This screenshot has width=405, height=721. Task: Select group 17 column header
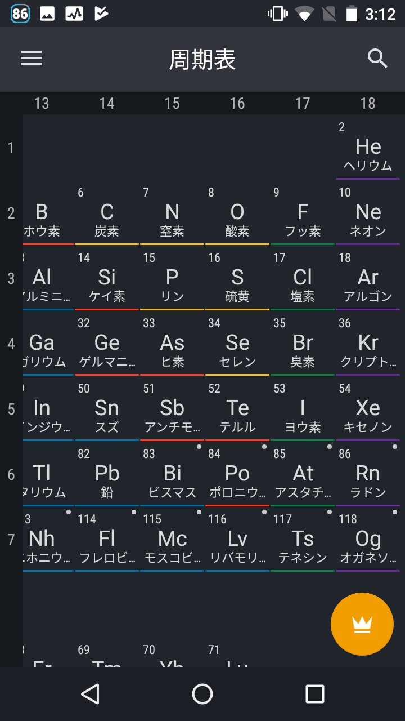point(303,104)
